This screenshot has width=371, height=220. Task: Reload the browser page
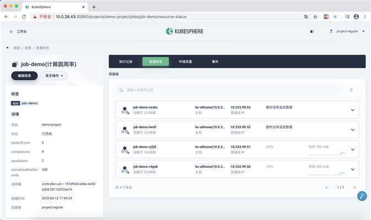click(x=24, y=16)
